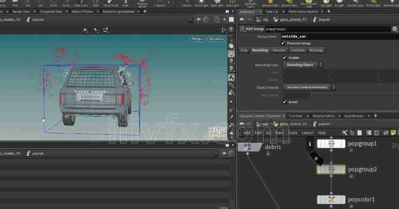
Task: Open the No cam camera menu
Action: [216, 39]
